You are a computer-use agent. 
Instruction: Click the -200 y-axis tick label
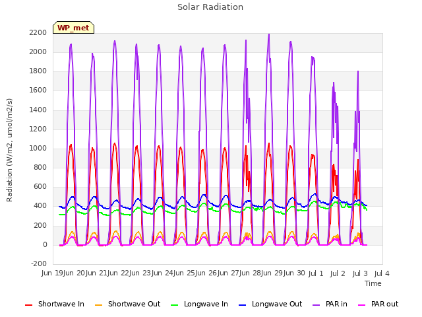39,264
